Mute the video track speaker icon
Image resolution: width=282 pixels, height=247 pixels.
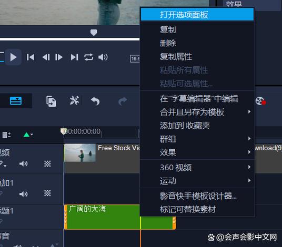coord(23,163)
